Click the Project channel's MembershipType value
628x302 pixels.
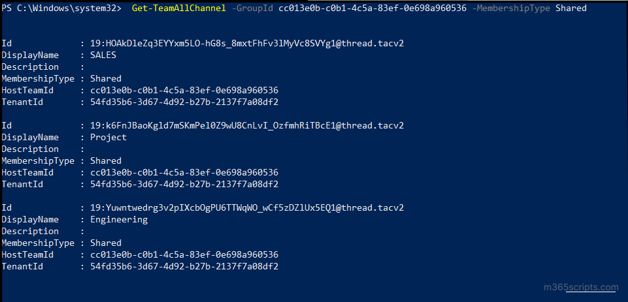click(105, 160)
